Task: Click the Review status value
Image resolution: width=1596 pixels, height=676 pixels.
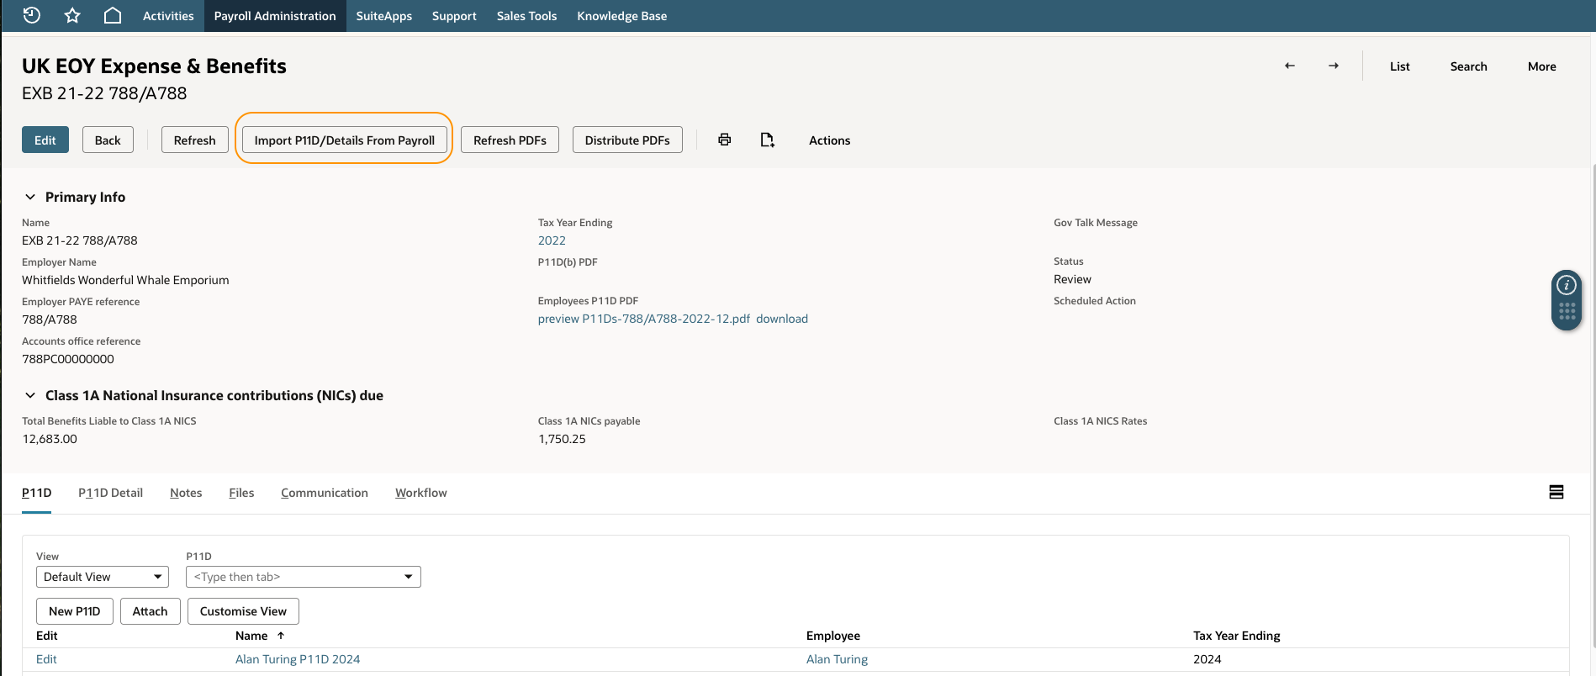Action: coord(1072,279)
